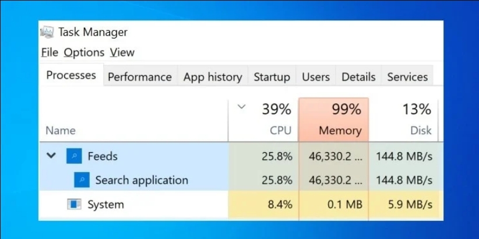Click the Search application process icon

tap(82, 180)
